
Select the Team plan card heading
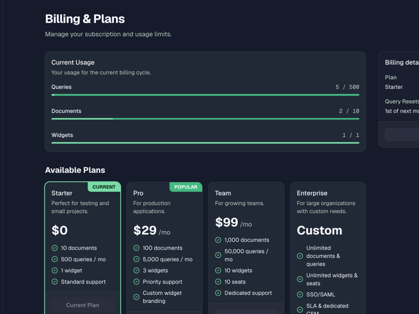[x=223, y=193]
